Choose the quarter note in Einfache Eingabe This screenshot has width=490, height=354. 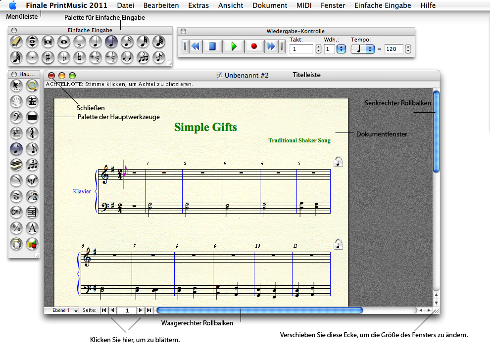click(x=96, y=42)
